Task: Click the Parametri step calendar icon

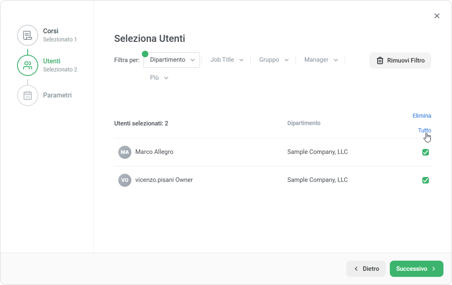Action: pyautogui.click(x=28, y=95)
